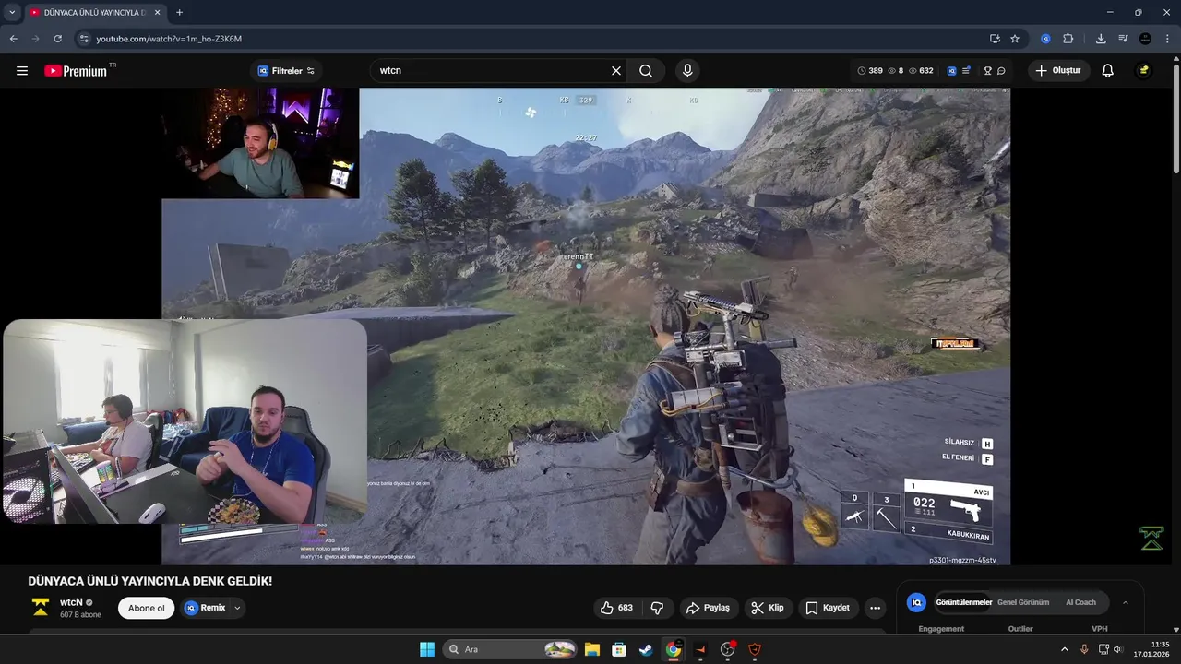Screen dimensions: 1181x664
Task: Open the Filtreler filter button
Action: click(286, 71)
